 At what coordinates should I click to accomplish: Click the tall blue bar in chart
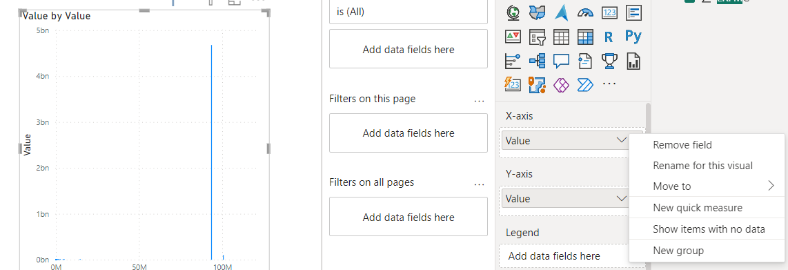click(x=211, y=152)
